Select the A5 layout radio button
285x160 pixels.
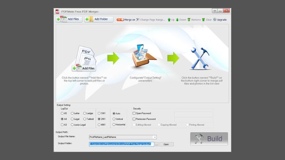pos(62,113)
